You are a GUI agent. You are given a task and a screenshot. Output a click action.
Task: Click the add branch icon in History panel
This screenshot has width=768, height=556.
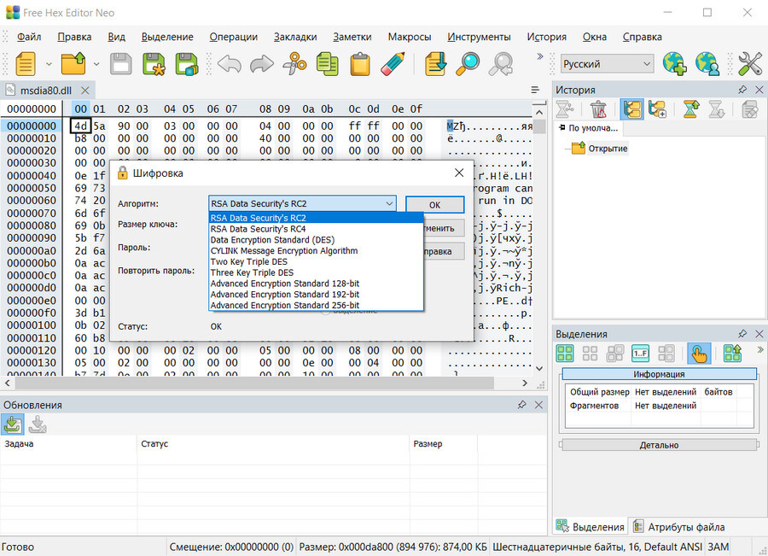[657, 108]
